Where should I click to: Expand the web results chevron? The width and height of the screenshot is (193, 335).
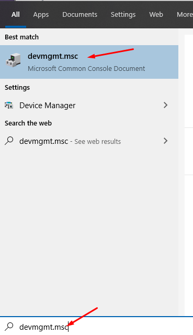coord(165,141)
